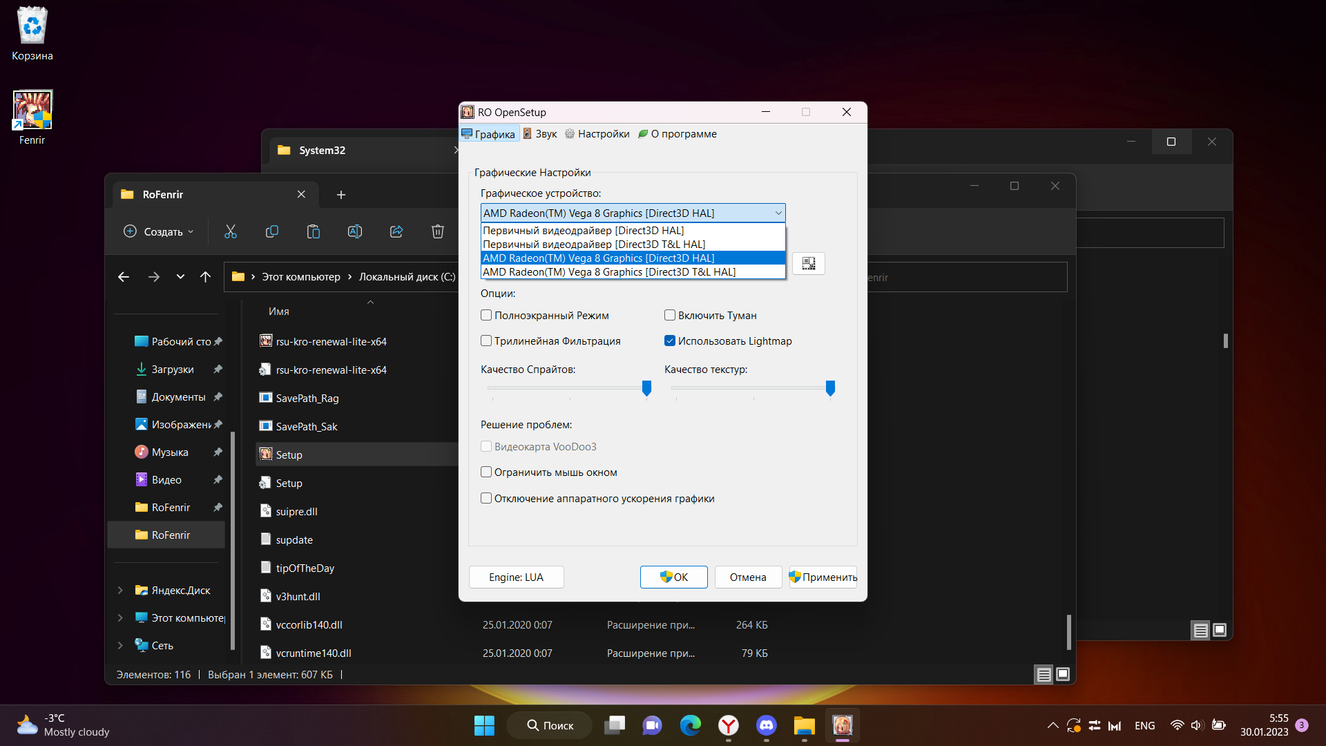
Task: Enable the Включить Туман checkbox
Action: [670, 316]
